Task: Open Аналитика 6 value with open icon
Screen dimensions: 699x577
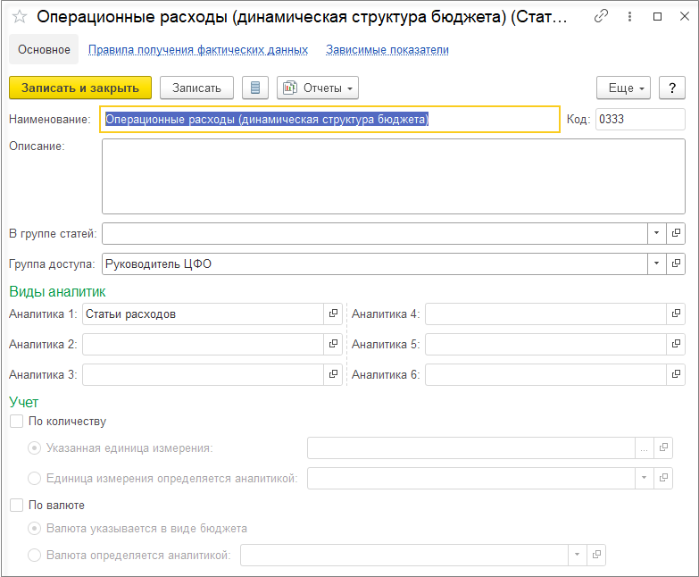Action: 676,374
